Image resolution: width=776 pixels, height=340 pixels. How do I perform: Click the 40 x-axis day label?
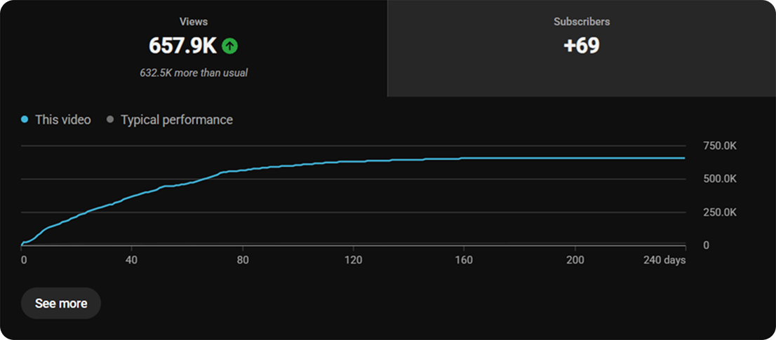[x=131, y=261]
